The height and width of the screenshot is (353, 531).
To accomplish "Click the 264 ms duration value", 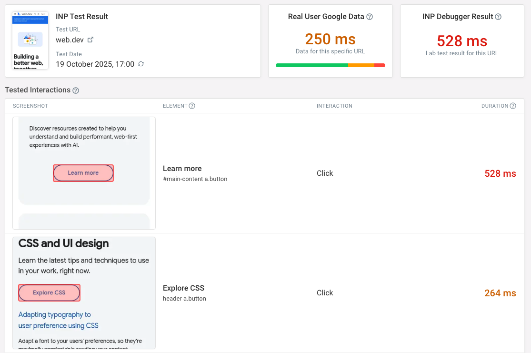I will 500,293.
